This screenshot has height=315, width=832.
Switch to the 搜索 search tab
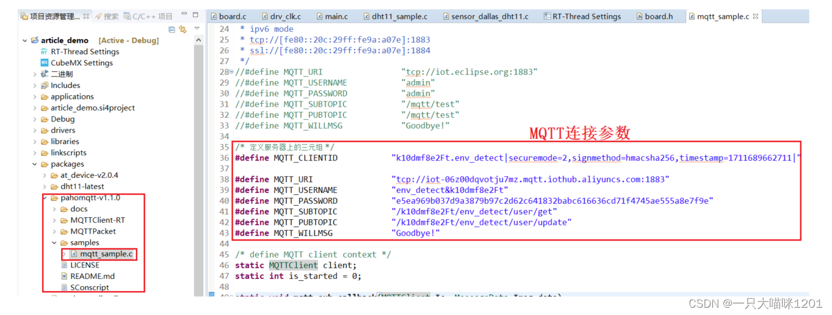coord(106,16)
